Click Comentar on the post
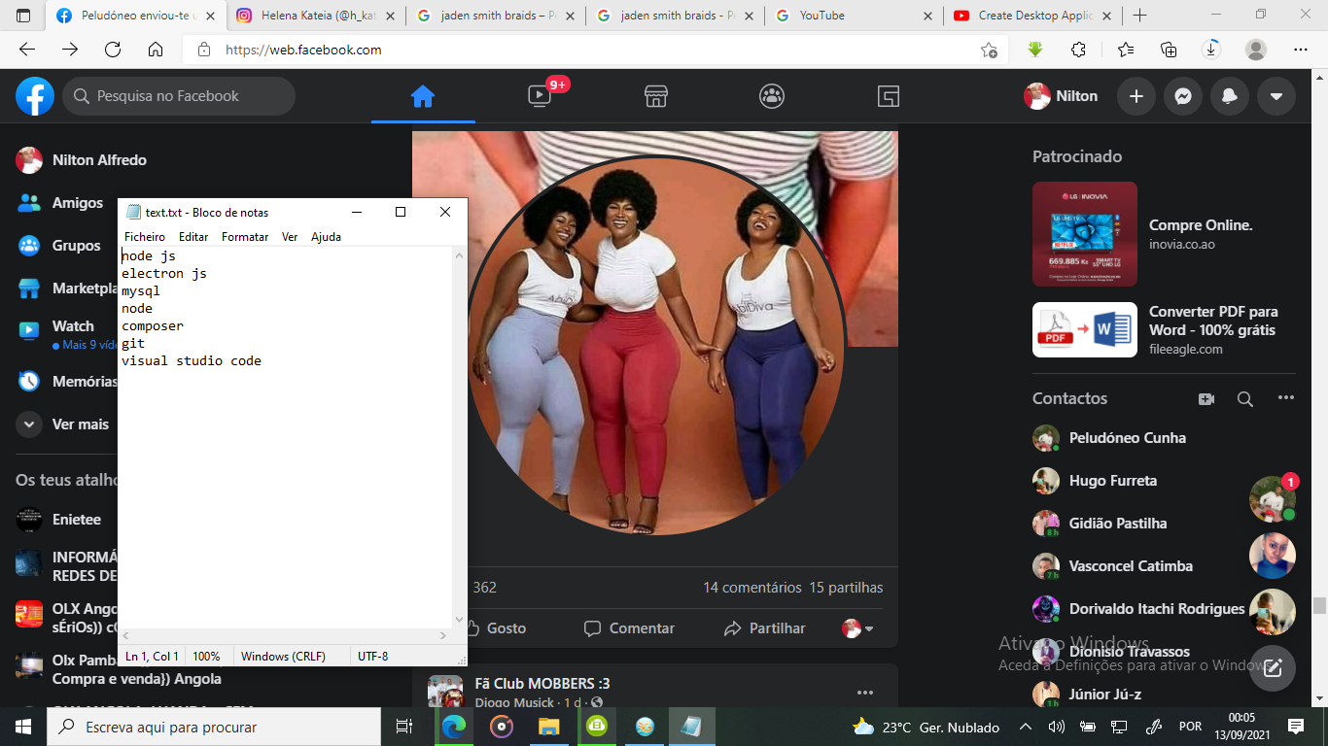The height and width of the screenshot is (746, 1328). tap(629, 628)
